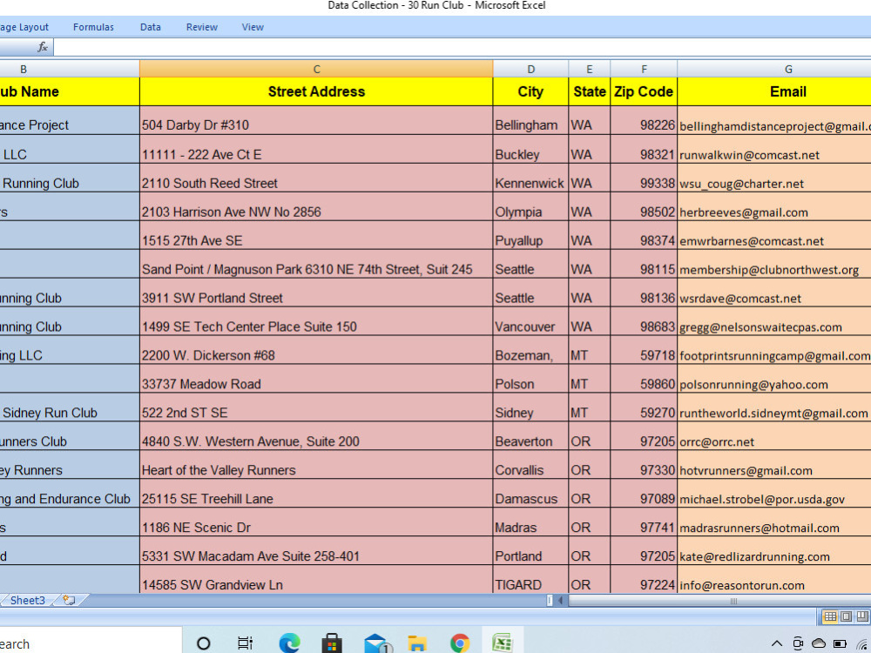Click the Insert Worksheet tab icon
The image size is (871, 653).
pyautogui.click(x=68, y=600)
